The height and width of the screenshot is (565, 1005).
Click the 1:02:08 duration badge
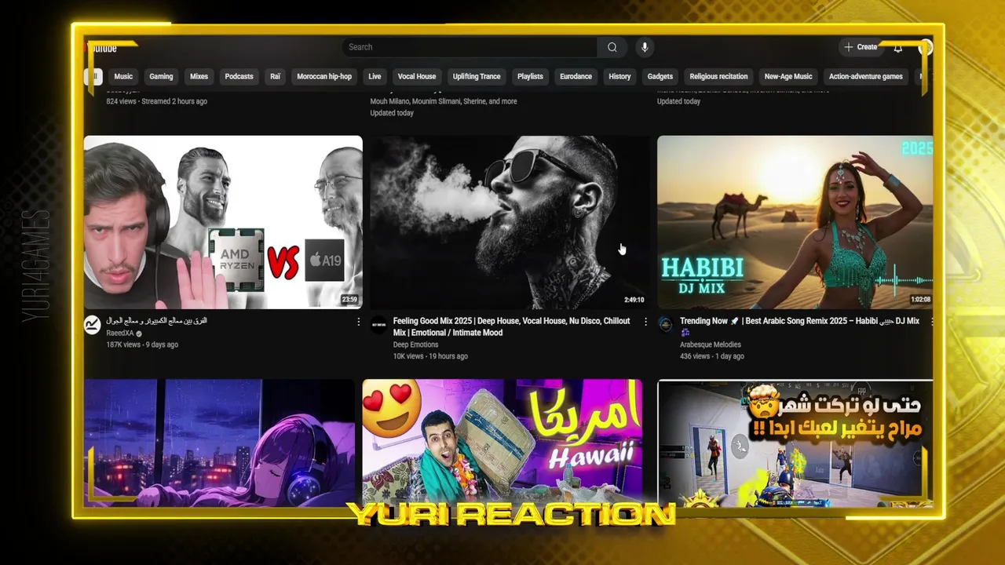920,300
